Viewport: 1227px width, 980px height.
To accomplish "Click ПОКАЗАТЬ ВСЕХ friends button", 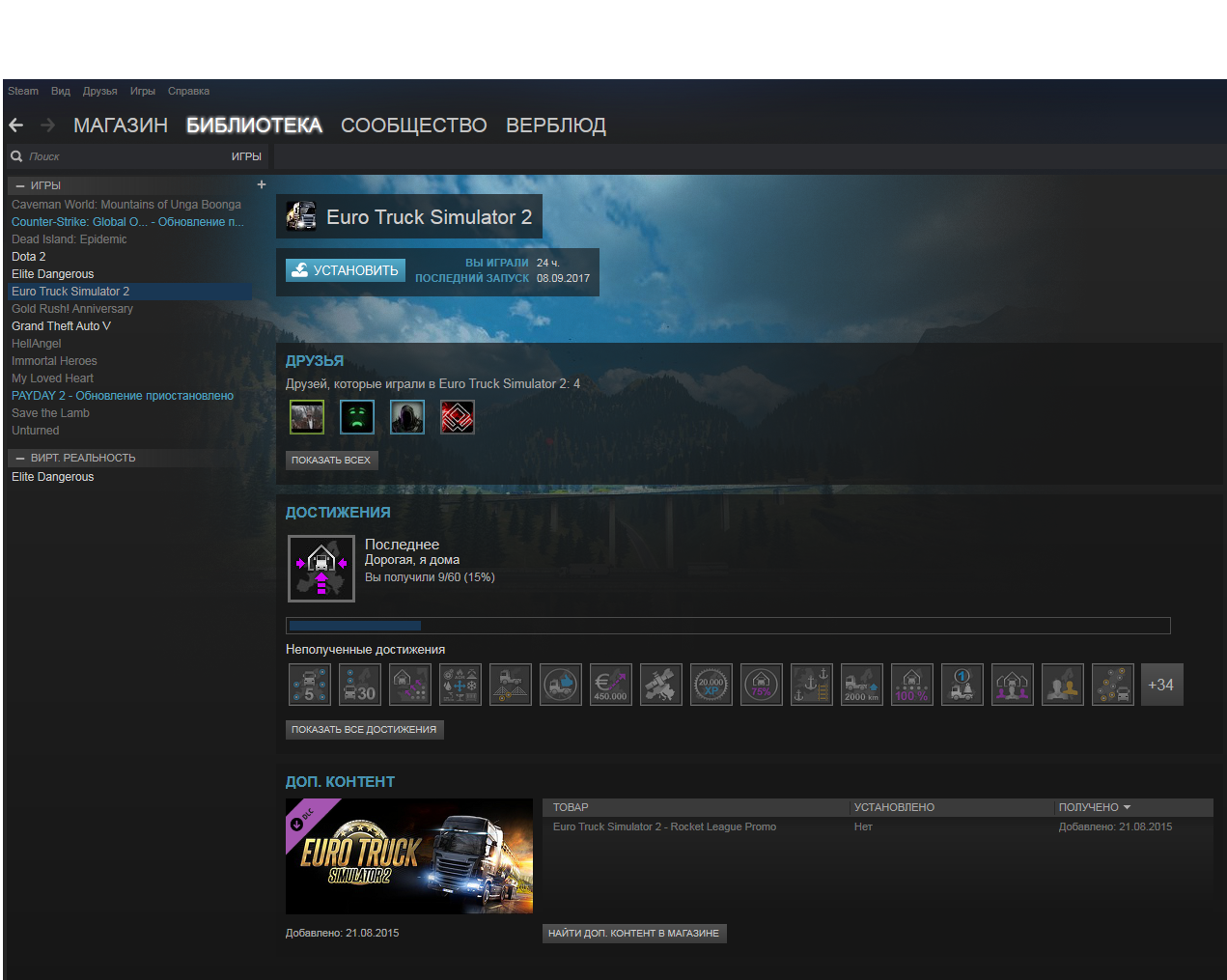I will (331, 460).
